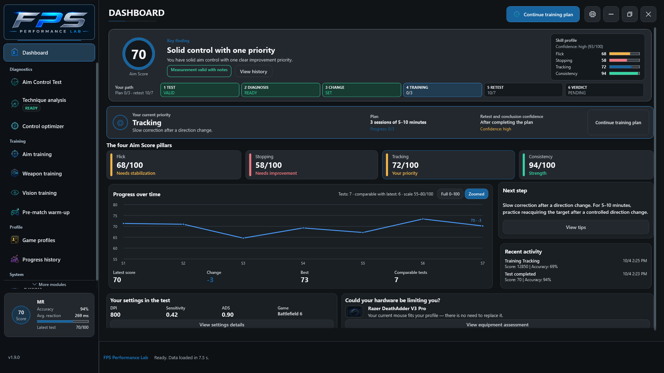
Task: Click the Tracking 72/100 pillar card
Action: [x=448, y=165]
